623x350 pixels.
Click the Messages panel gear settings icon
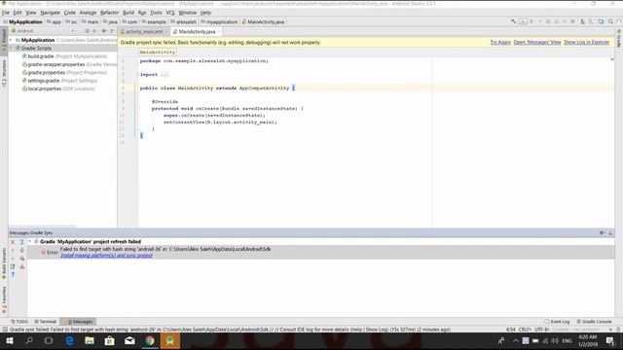point(602,233)
